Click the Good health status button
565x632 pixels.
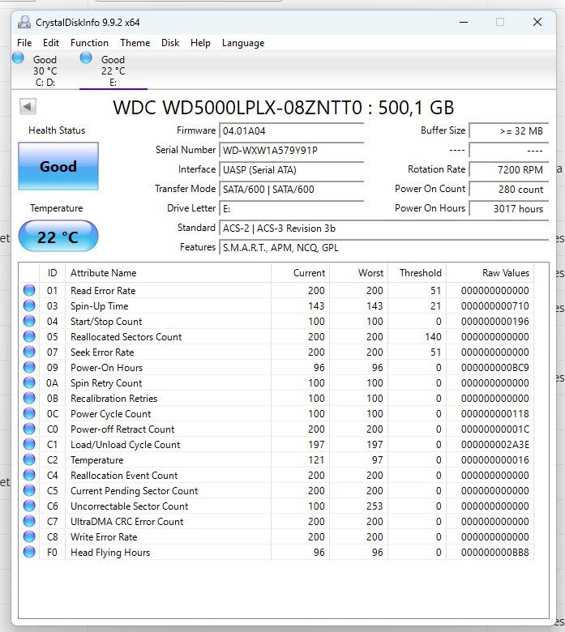58,166
